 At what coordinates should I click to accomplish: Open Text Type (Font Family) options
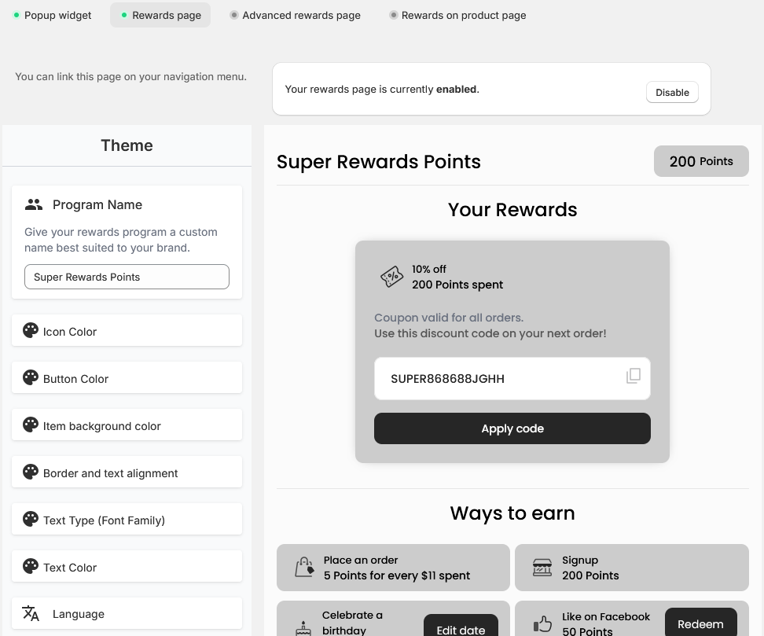click(127, 520)
